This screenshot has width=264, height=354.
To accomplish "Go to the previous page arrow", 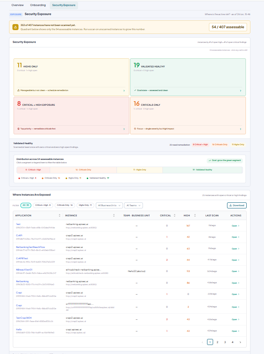I will click(203, 342).
